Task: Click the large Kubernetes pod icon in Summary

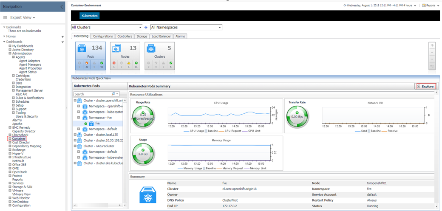Action: [148, 194]
